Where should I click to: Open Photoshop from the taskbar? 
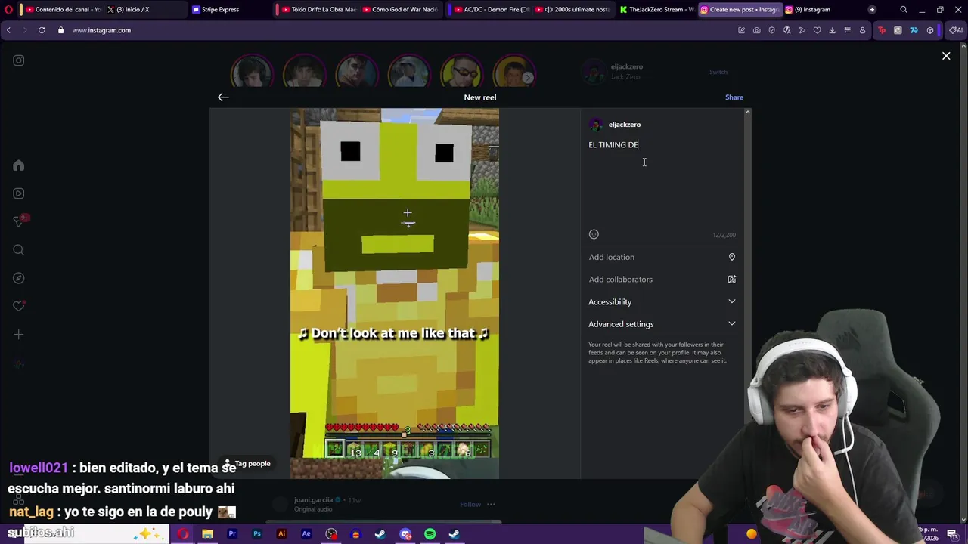257,534
